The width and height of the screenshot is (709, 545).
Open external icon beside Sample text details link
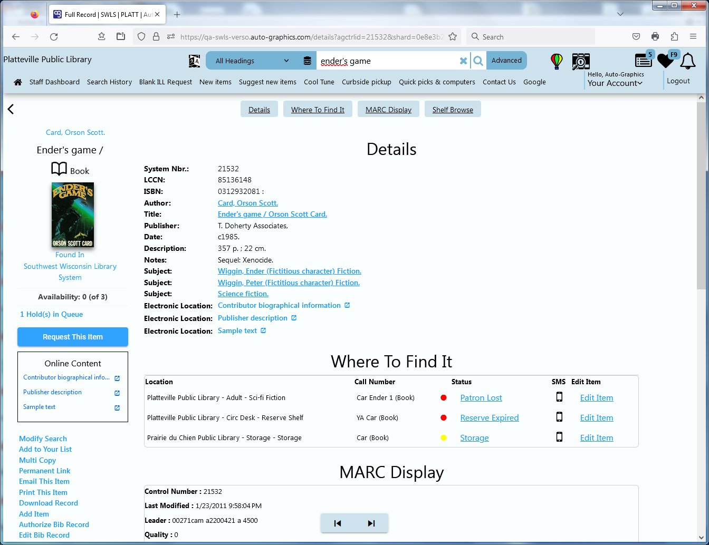pyautogui.click(x=263, y=330)
